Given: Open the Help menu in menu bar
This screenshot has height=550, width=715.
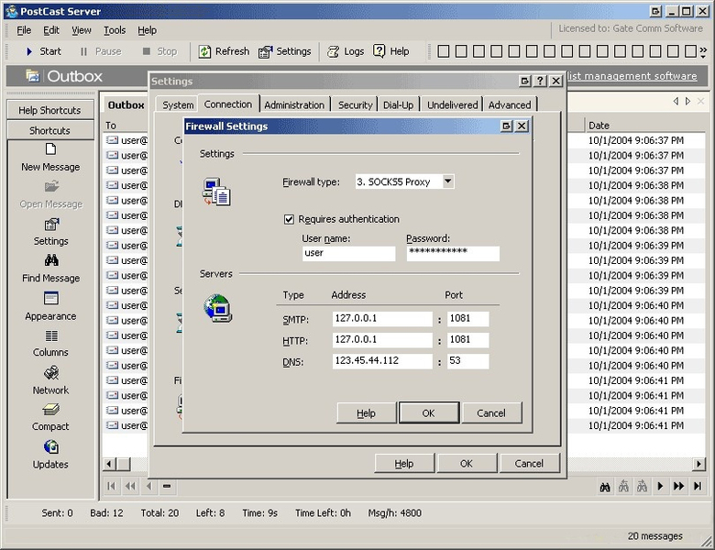Looking at the screenshot, I should tap(148, 30).
